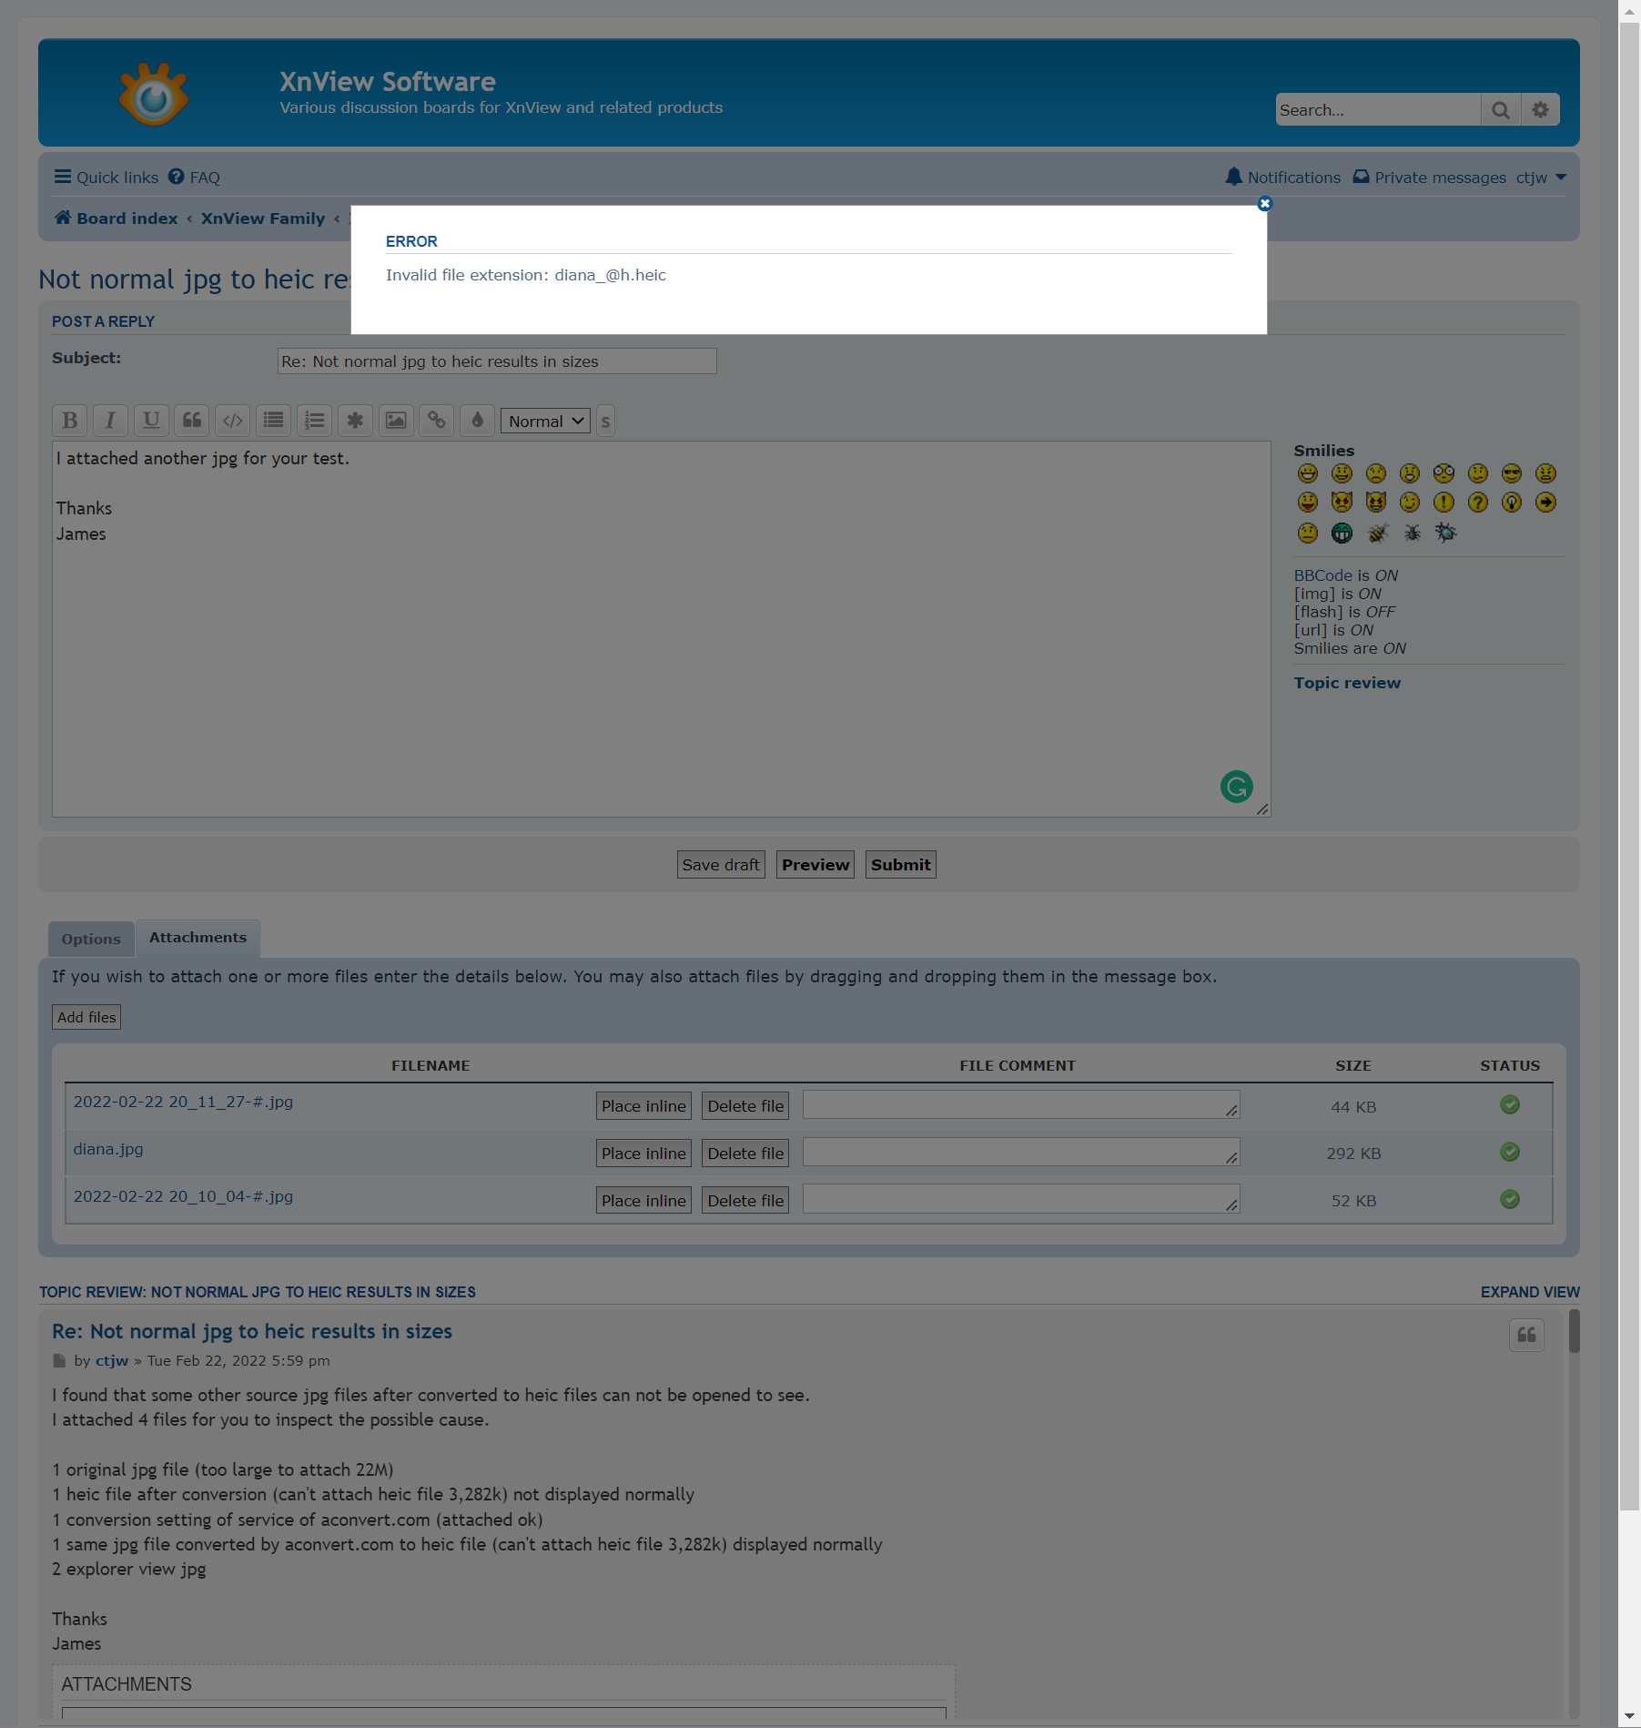
Task: Switch to the Options tab
Action: (91, 939)
